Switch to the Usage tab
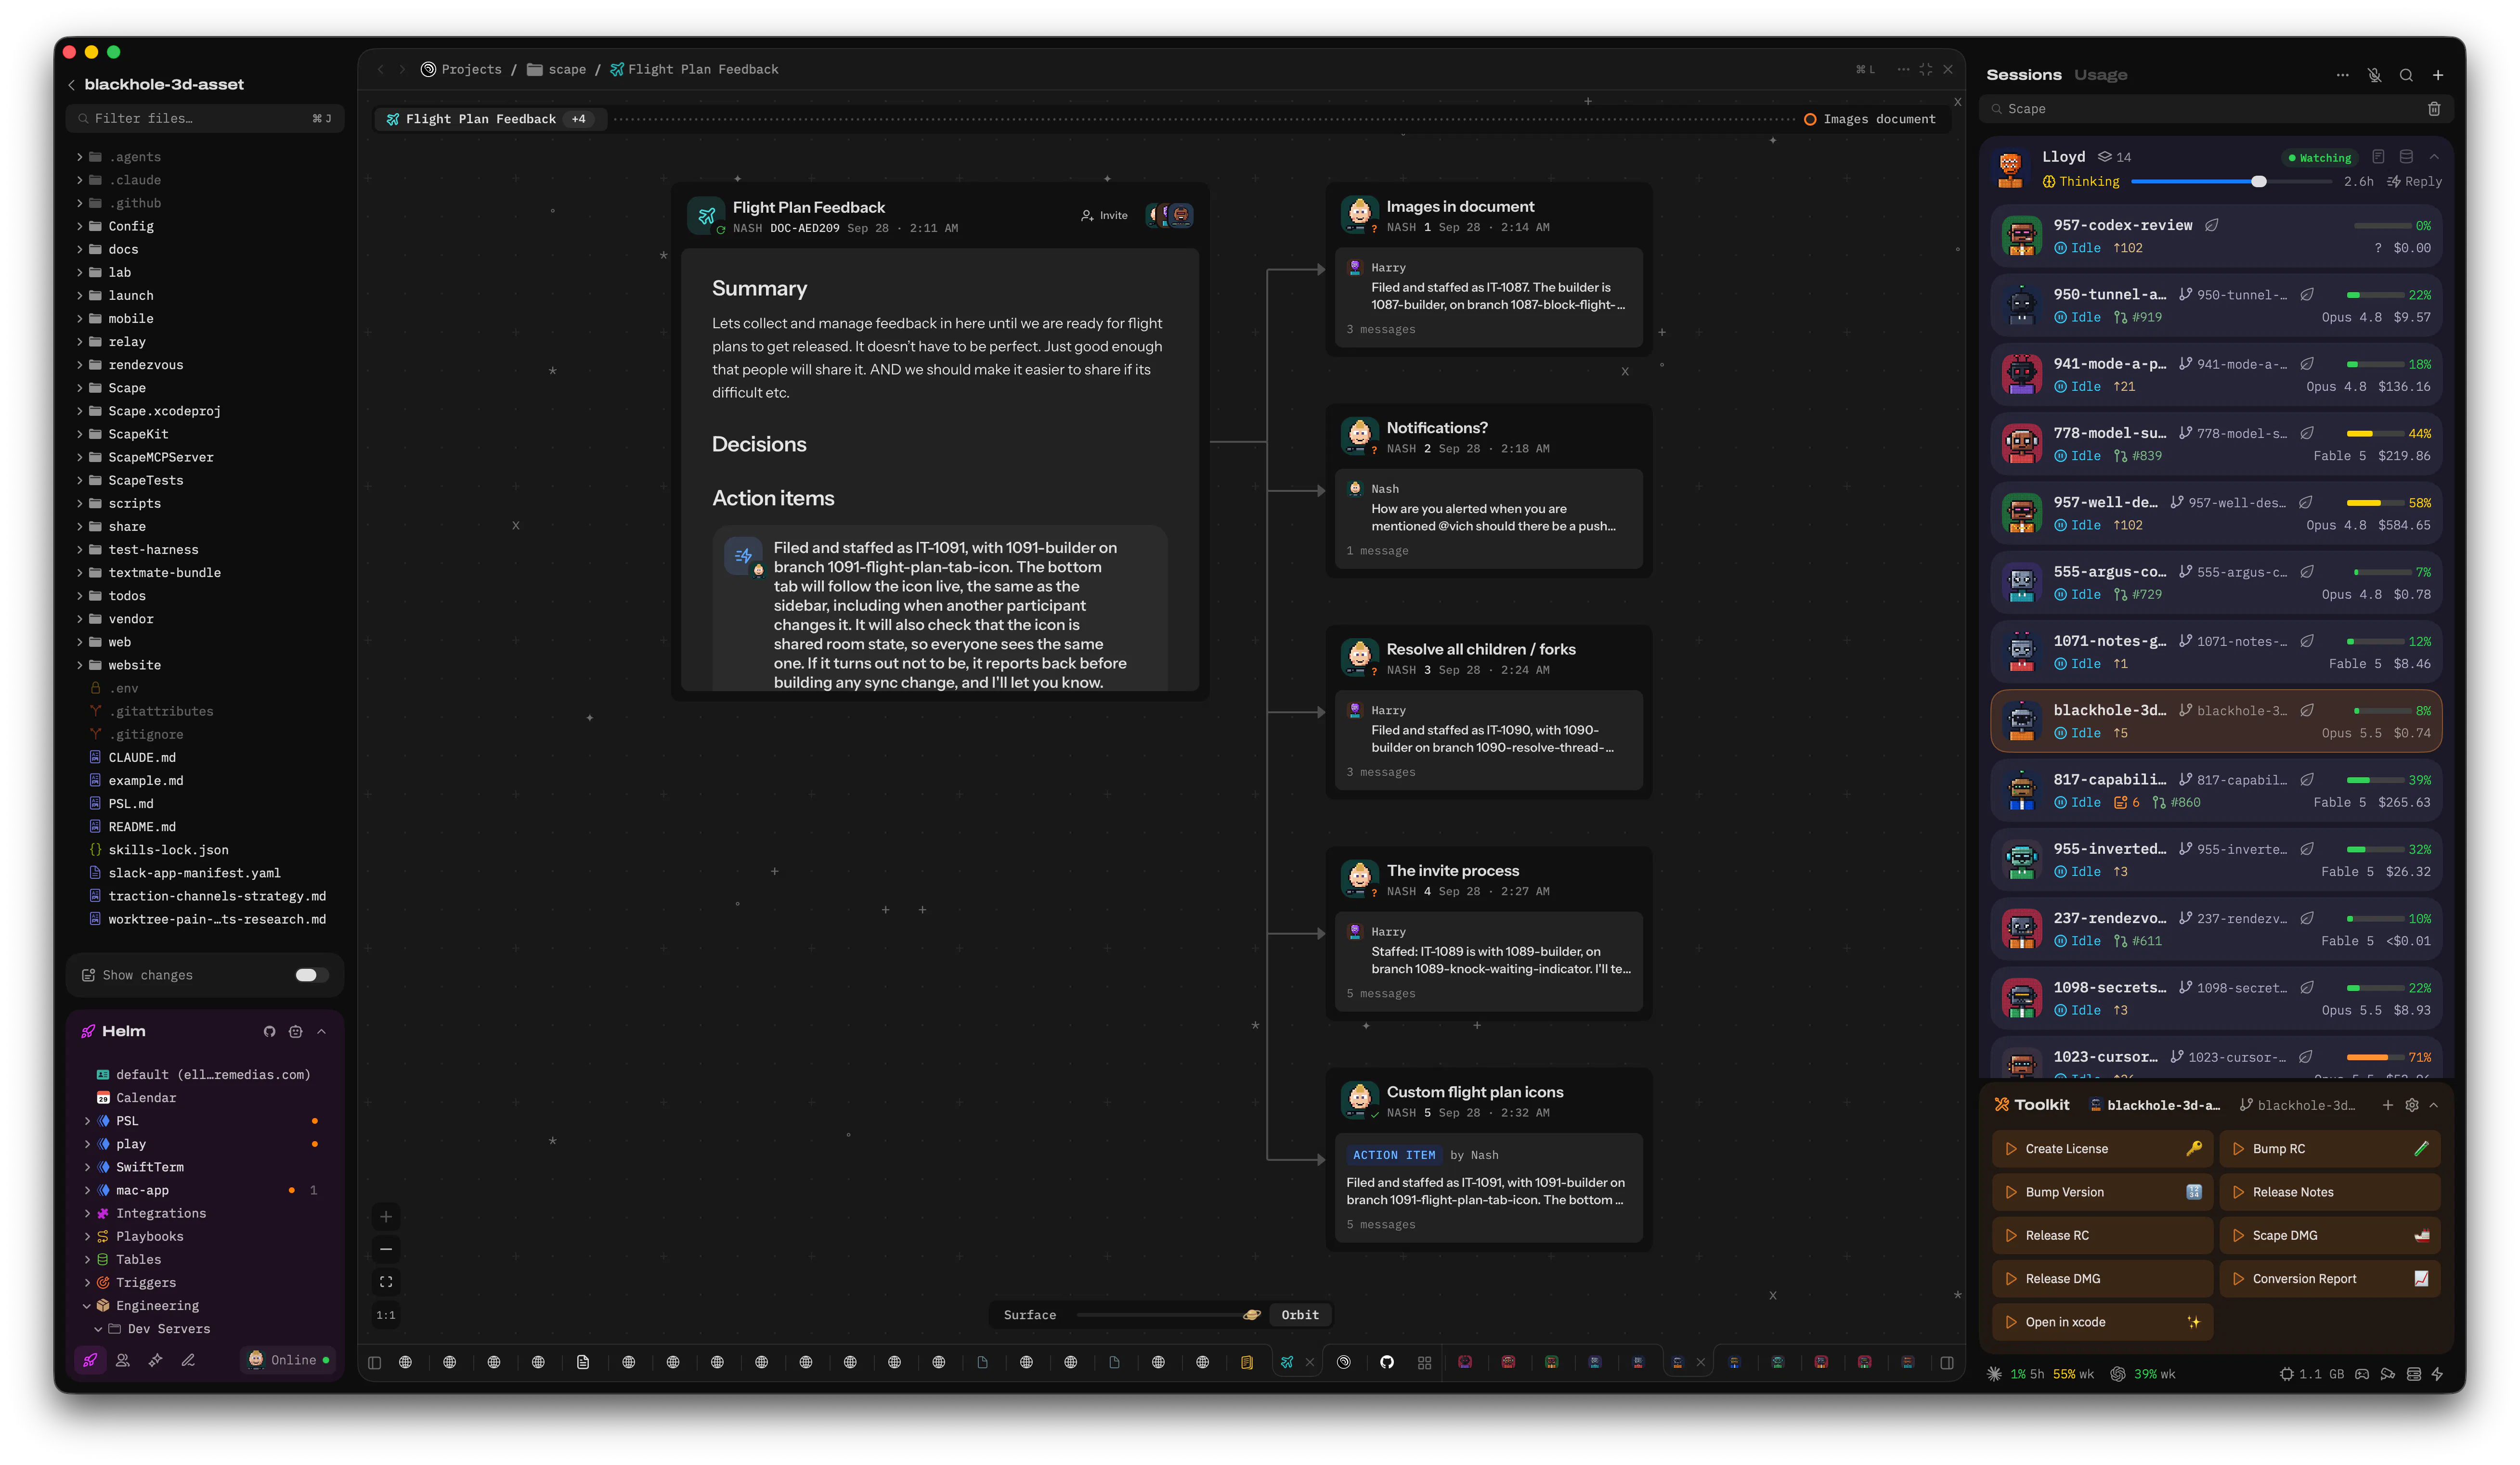 (2100, 75)
